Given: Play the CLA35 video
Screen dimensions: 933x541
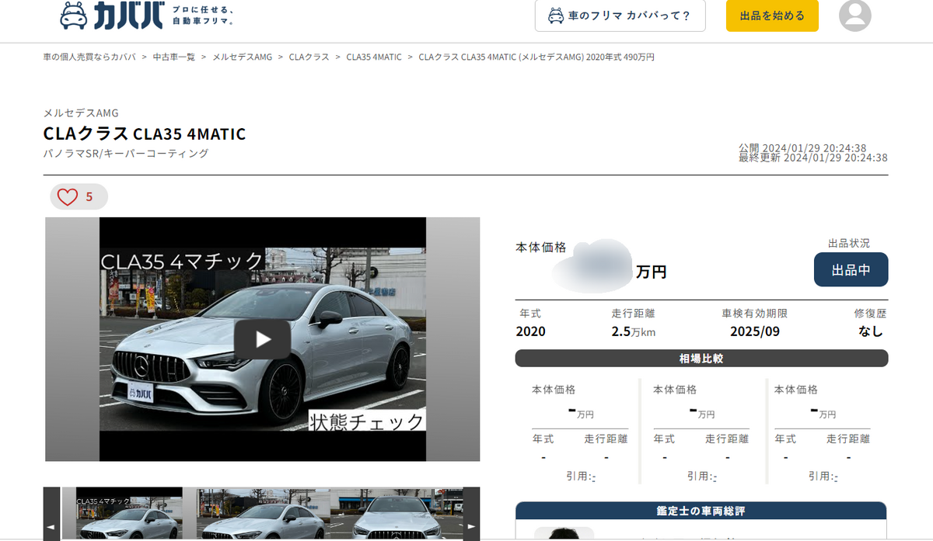Looking at the screenshot, I should (x=263, y=339).
